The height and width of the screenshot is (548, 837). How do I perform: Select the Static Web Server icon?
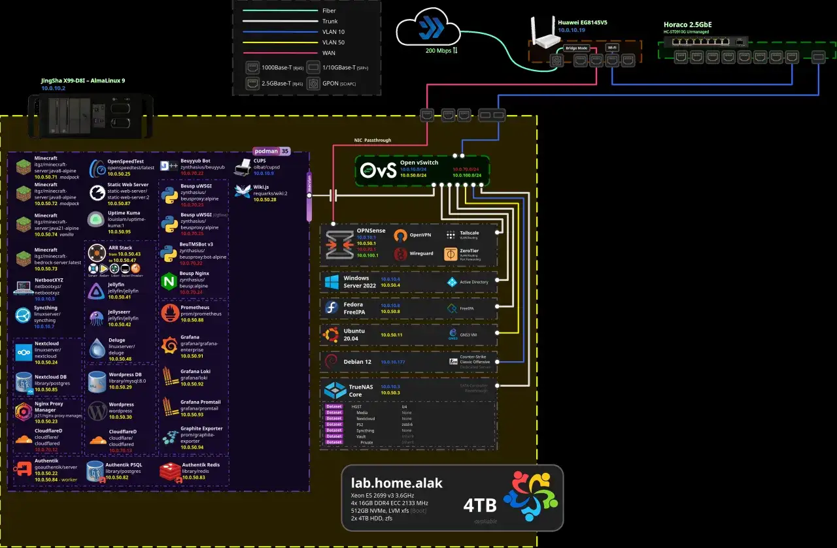(97, 193)
